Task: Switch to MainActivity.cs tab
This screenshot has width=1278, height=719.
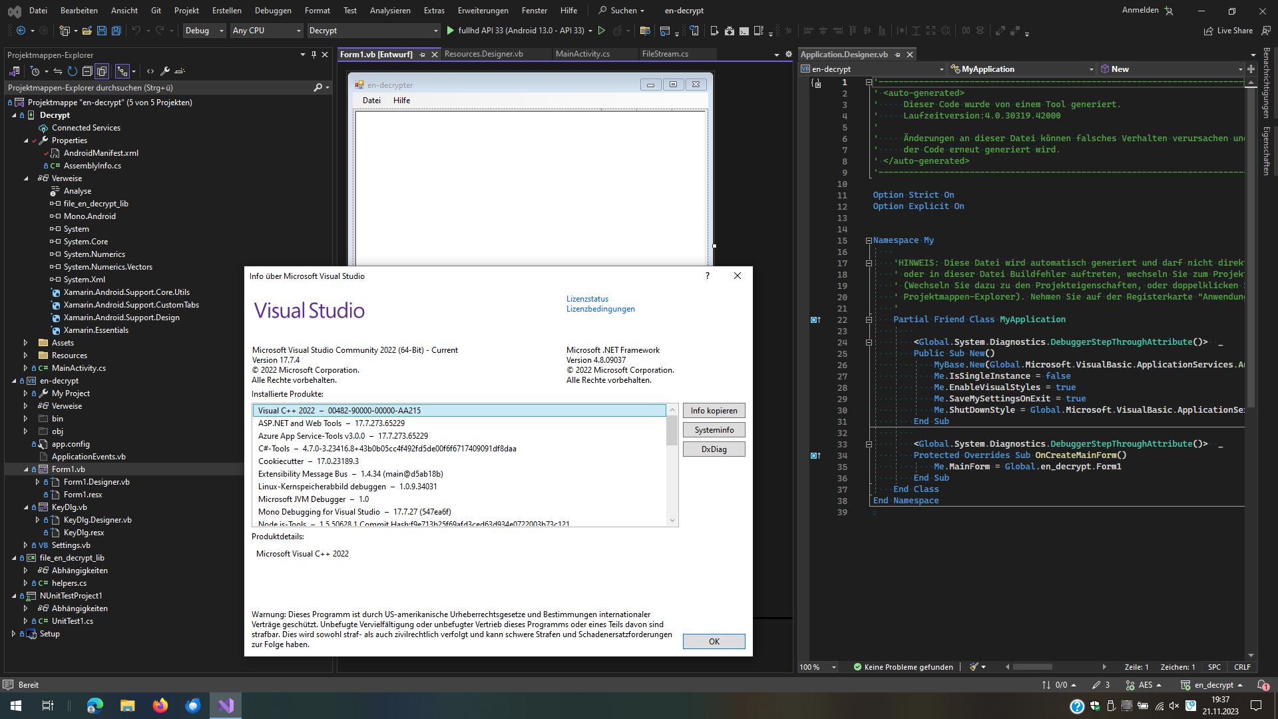Action: click(582, 54)
